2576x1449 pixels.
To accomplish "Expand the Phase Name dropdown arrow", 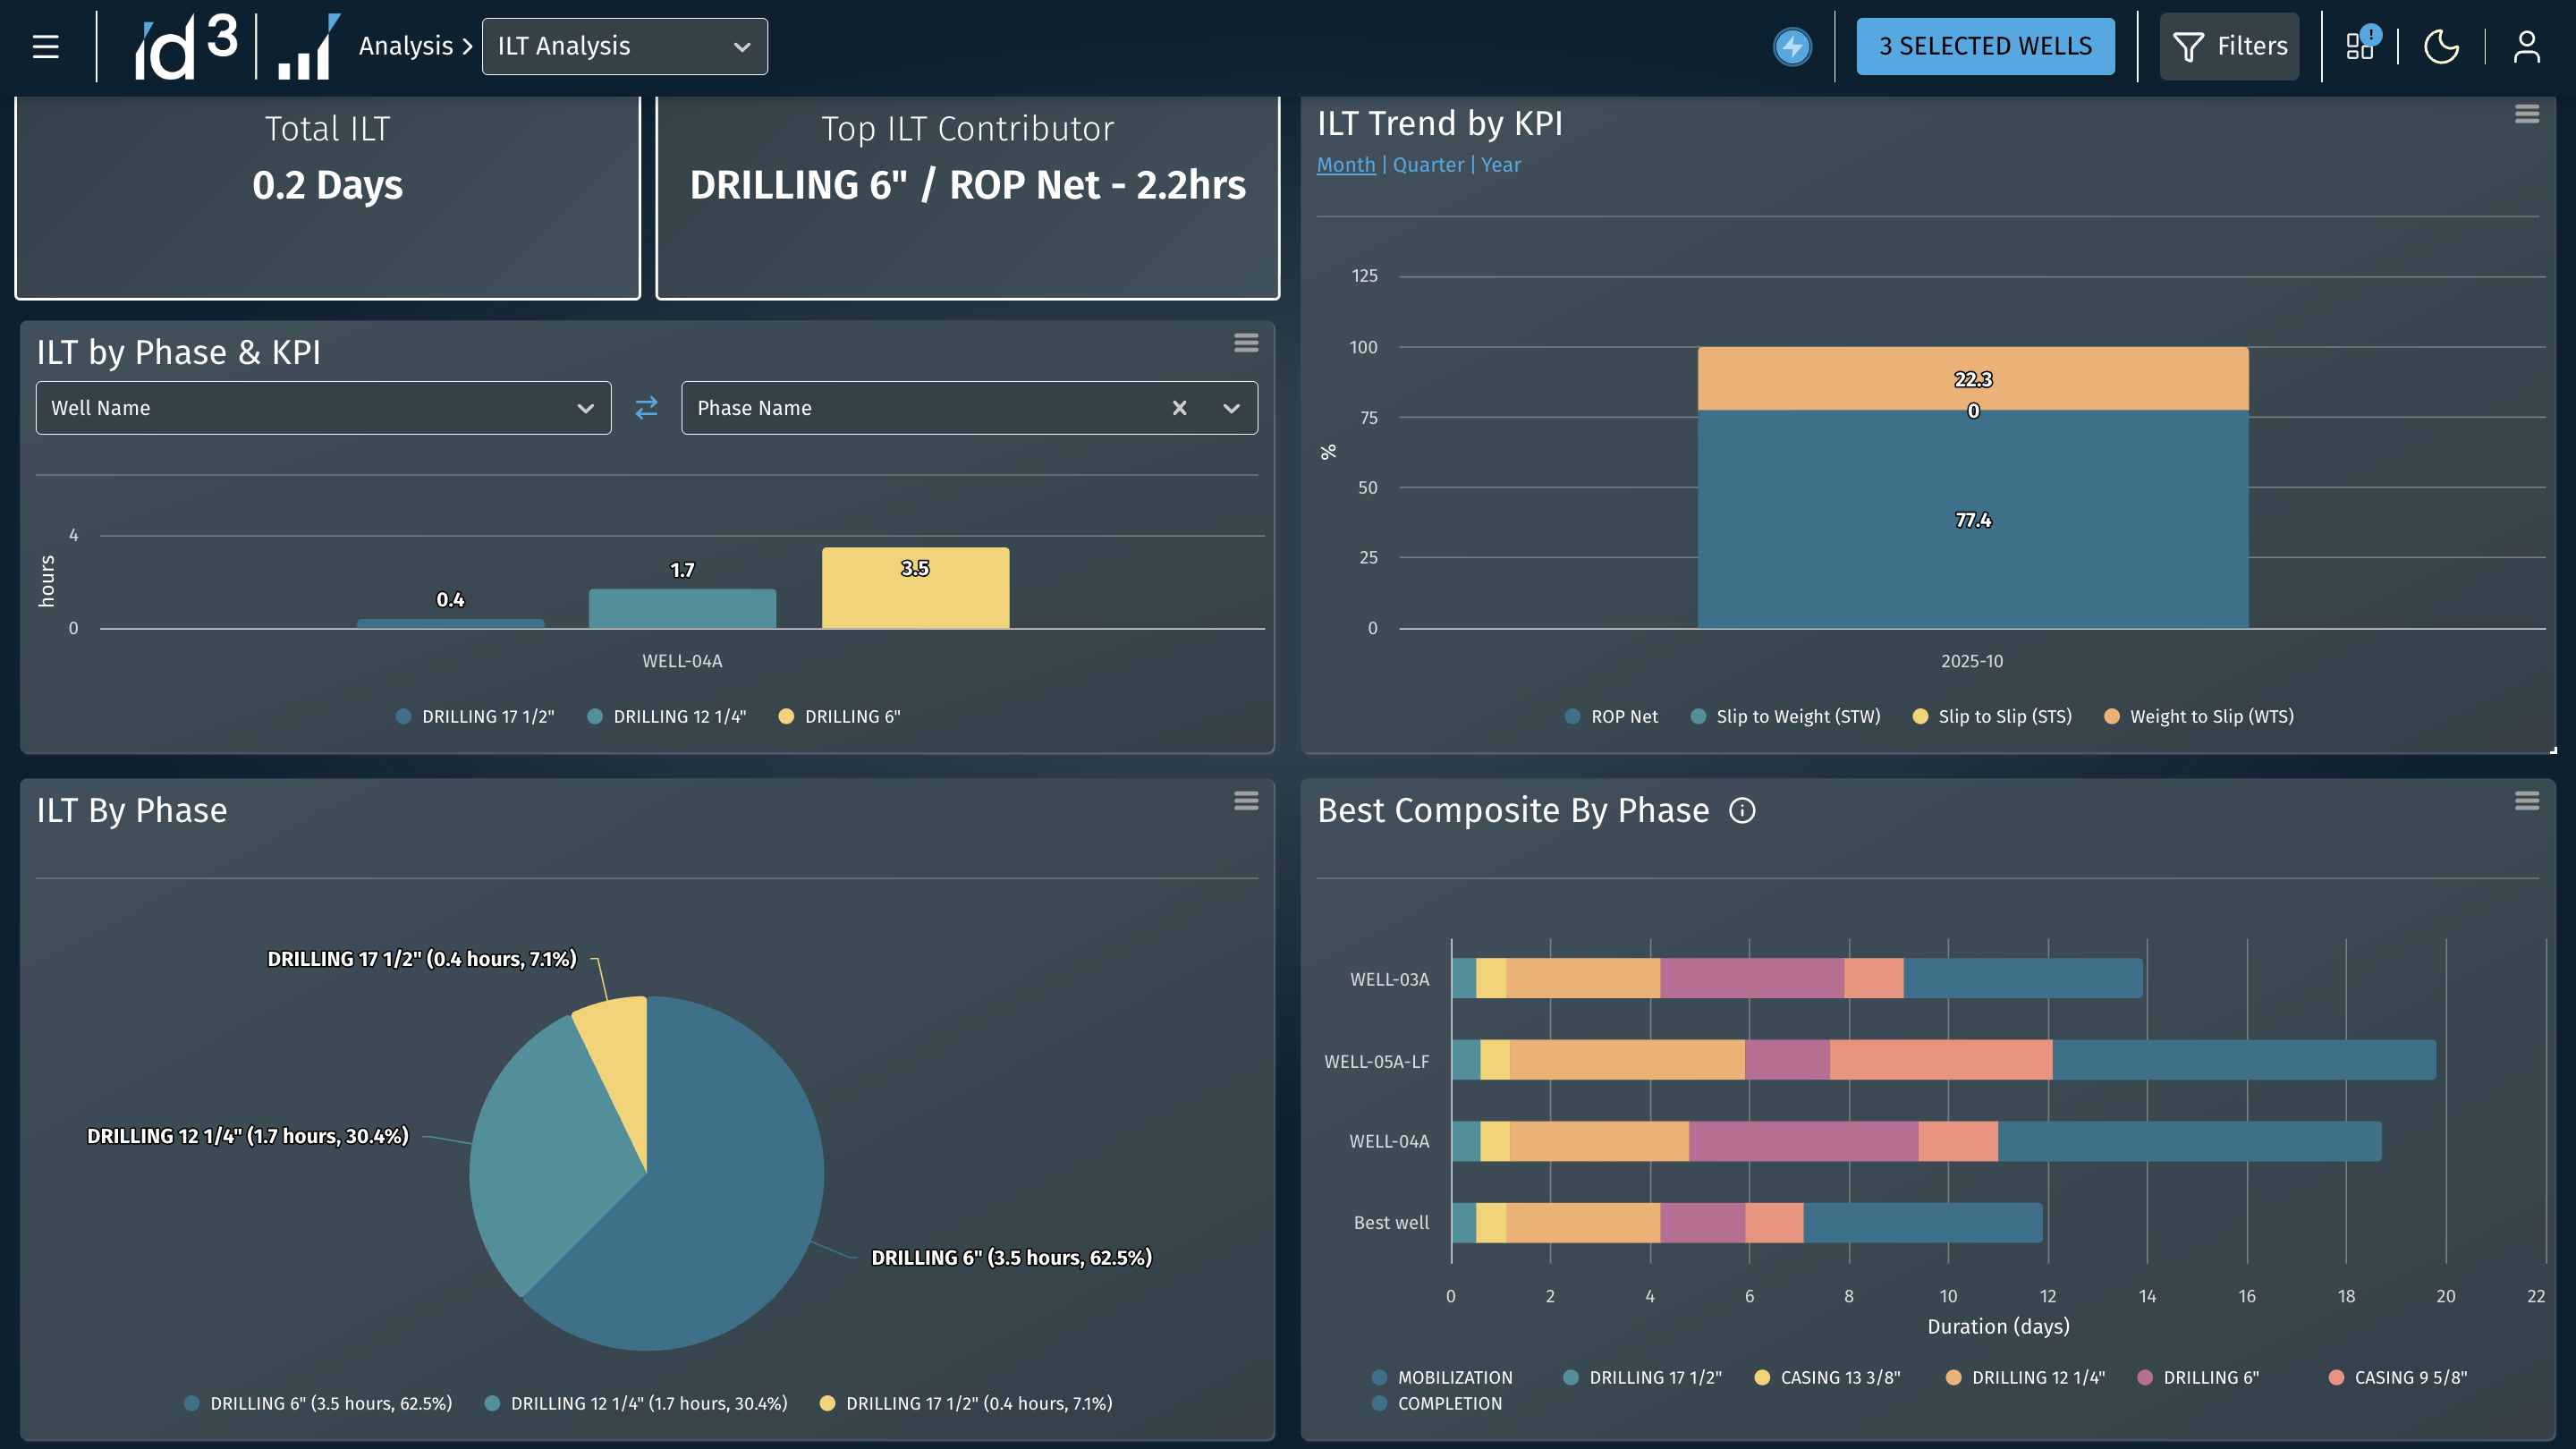I will click(1232, 408).
